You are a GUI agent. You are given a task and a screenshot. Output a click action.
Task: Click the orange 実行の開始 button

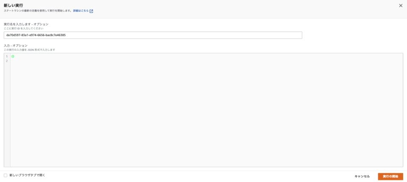tap(390, 176)
